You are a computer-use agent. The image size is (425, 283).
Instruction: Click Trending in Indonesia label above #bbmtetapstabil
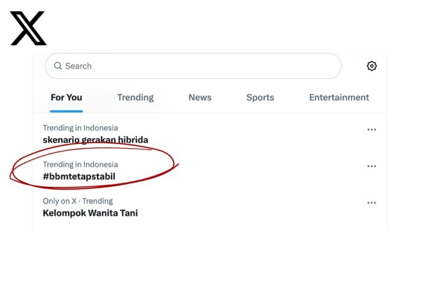80,164
